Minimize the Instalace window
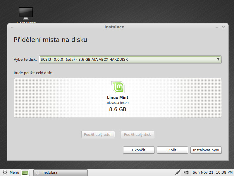 [217, 27]
